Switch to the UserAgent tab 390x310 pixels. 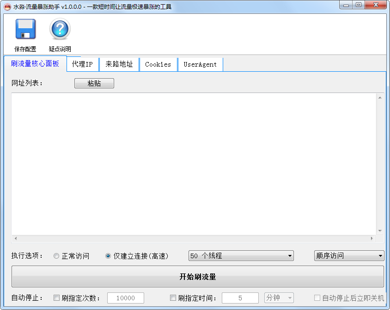pos(200,64)
